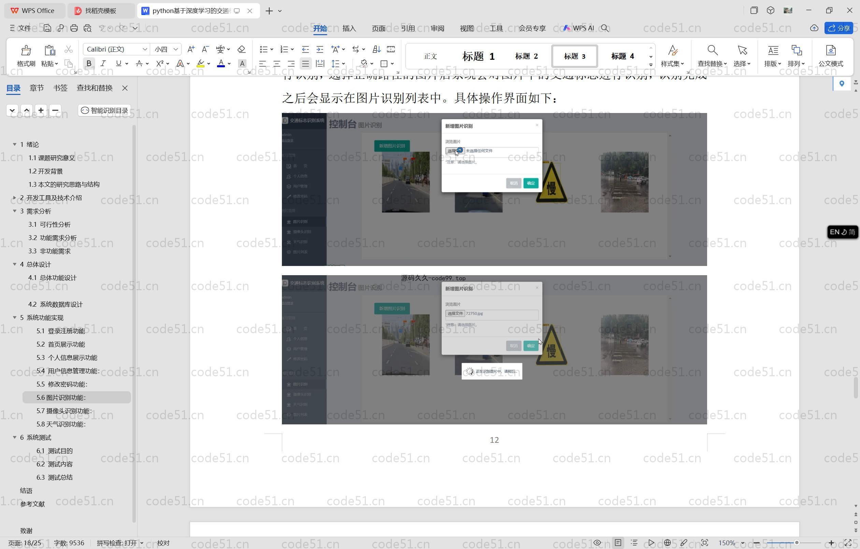Decrease font size with A- icon
Screen dimensions: 860x549
point(205,49)
